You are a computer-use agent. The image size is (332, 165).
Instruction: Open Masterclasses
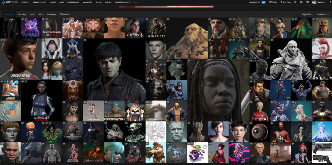coord(122,2)
